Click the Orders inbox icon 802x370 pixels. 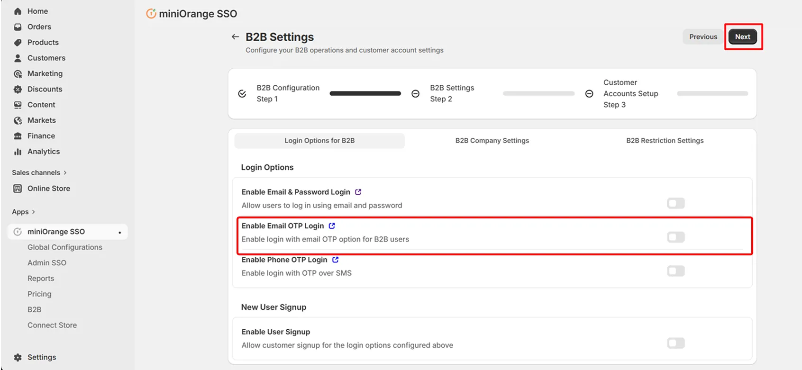click(x=18, y=27)
